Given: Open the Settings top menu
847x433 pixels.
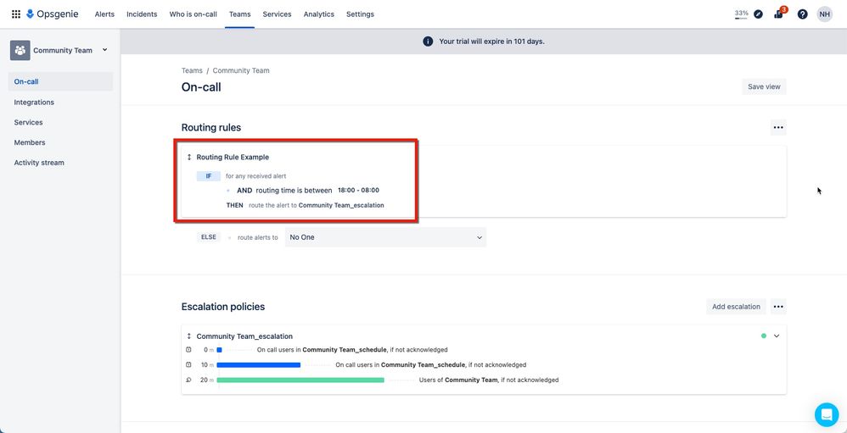Looking at the screenshot, I should 361,14.
